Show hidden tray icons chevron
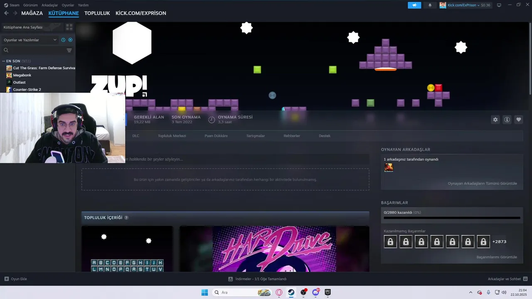The height and width of the screenshot is (299, 532). pyautogui.click(x=470, y=292)
